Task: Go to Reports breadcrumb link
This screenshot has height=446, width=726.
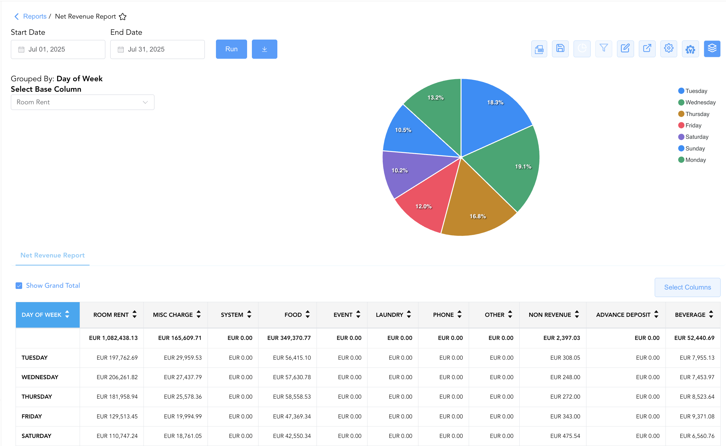Action: point(35,16)
